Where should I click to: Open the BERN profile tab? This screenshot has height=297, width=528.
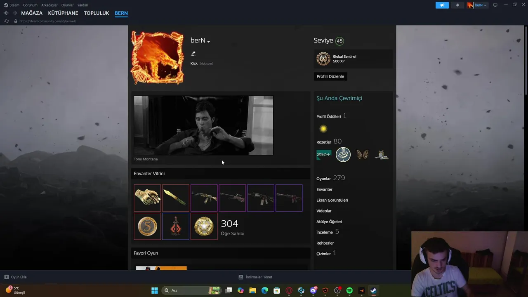pyautogui.click(x=121, y=13)
